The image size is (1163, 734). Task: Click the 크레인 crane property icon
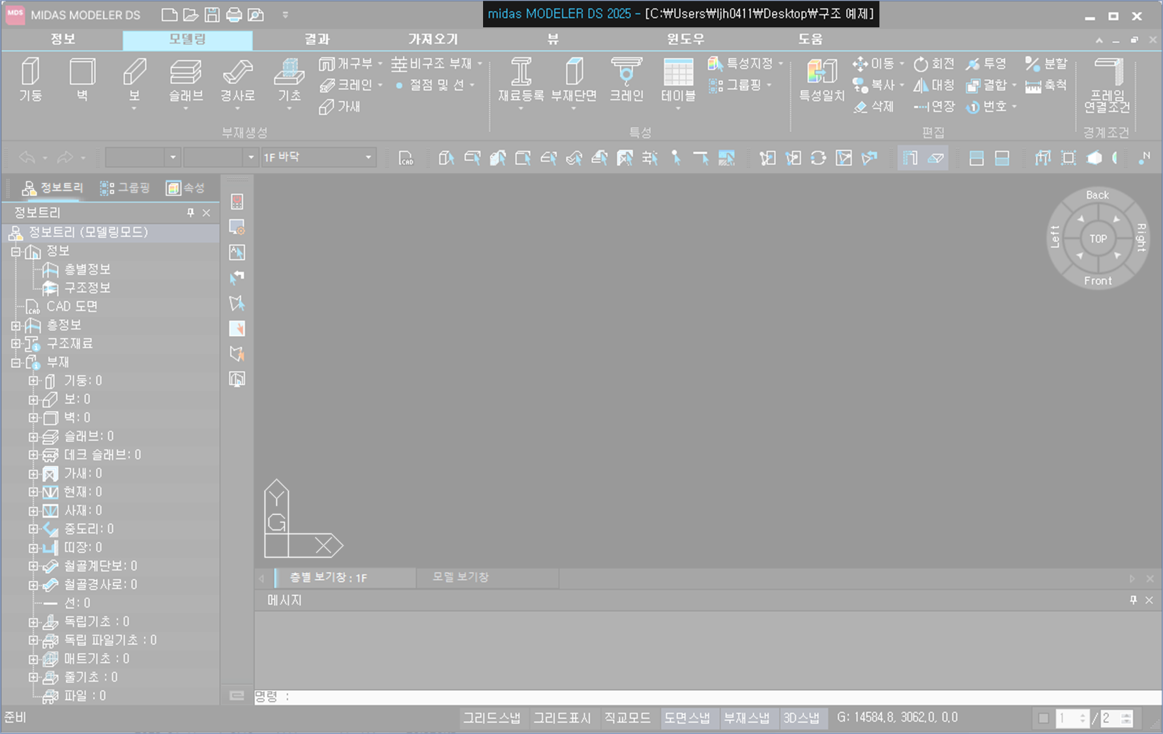[626, 79]
